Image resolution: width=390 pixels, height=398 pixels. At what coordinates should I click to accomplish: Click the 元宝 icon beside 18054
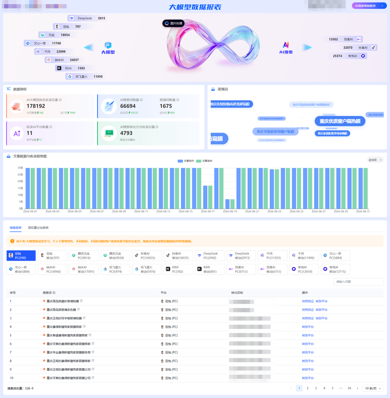[43, 35]
